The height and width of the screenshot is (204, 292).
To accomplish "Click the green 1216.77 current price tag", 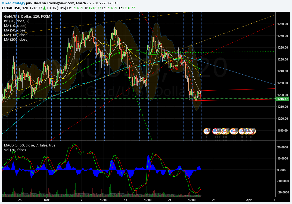I will pos(282,99).
